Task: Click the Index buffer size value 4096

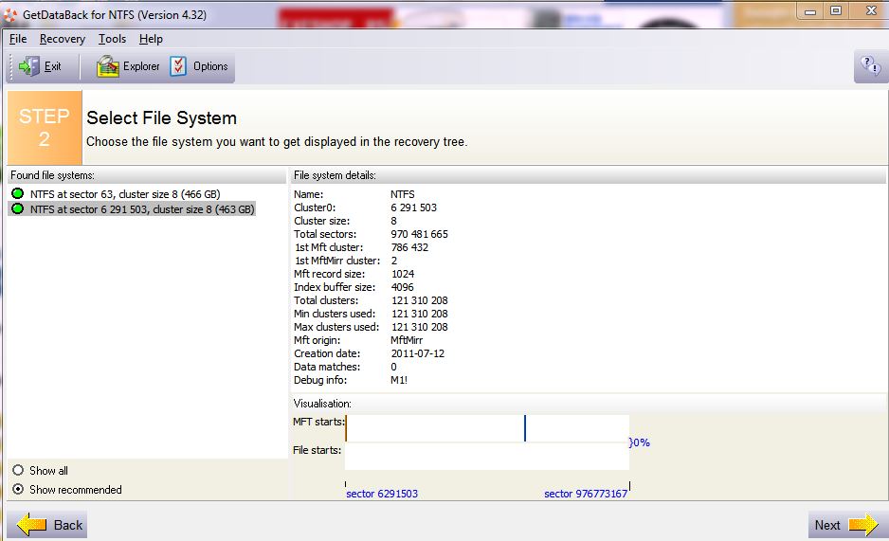Action: 402,287
